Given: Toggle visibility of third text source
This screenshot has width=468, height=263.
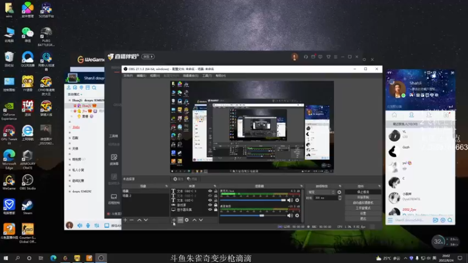Looking at the screenshot, I should point(210,200).
